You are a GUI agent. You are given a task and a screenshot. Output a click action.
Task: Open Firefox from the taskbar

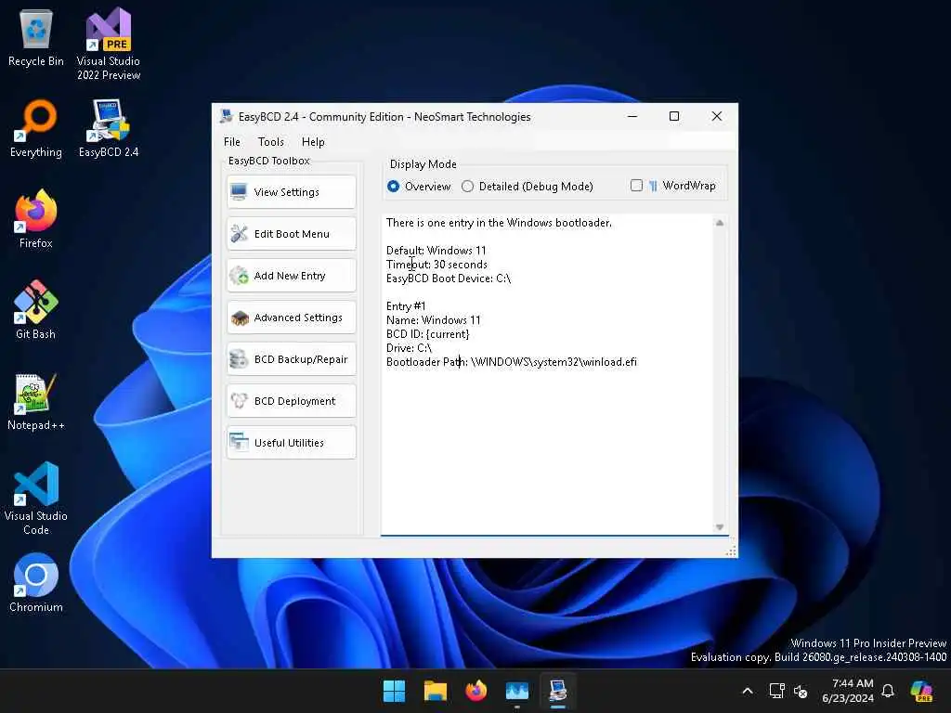pos(476,691)
